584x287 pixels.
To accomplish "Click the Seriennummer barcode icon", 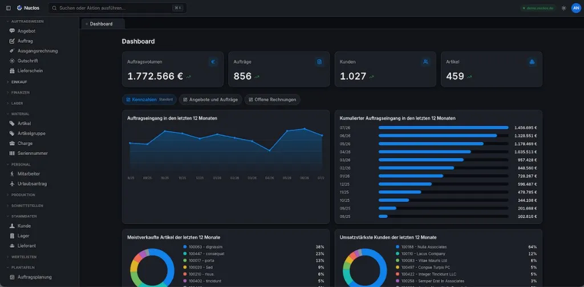I will tap(12, 153).
